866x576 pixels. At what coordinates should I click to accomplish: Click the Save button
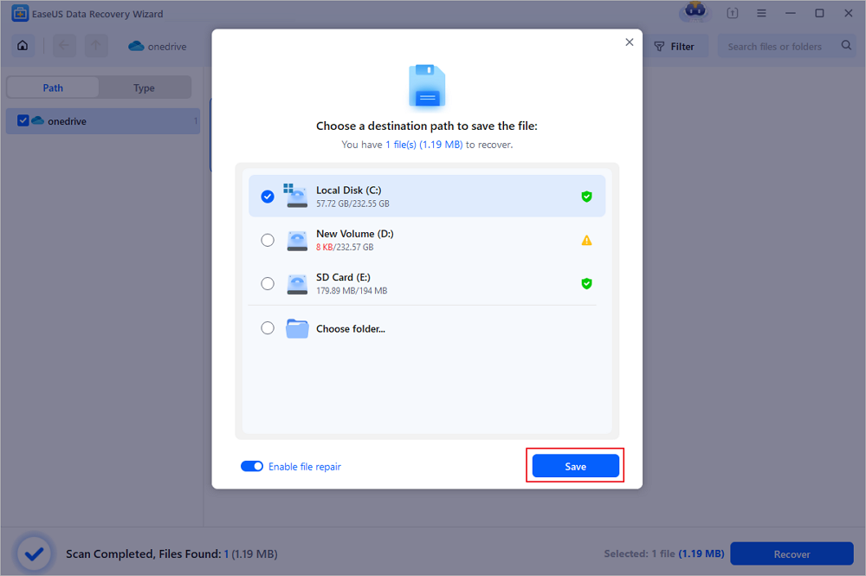[x=575, y=466]
